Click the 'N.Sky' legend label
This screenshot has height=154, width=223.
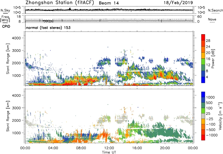(x=5, y=10)
